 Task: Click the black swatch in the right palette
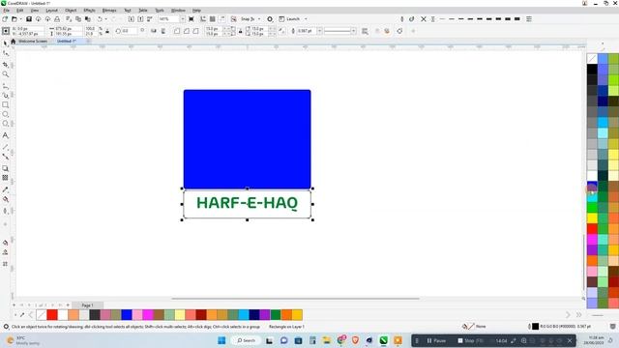592,69
